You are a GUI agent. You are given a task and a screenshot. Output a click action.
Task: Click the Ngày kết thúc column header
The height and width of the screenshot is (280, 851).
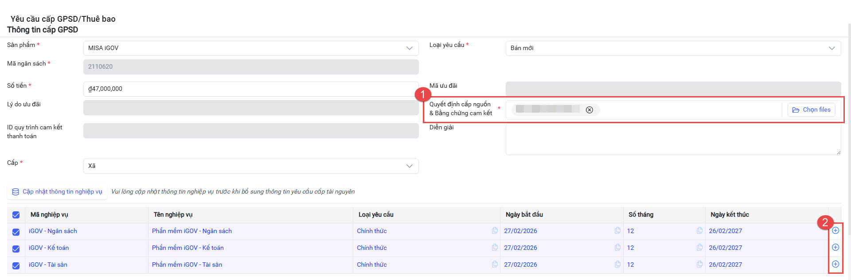[x=730, y=215]
